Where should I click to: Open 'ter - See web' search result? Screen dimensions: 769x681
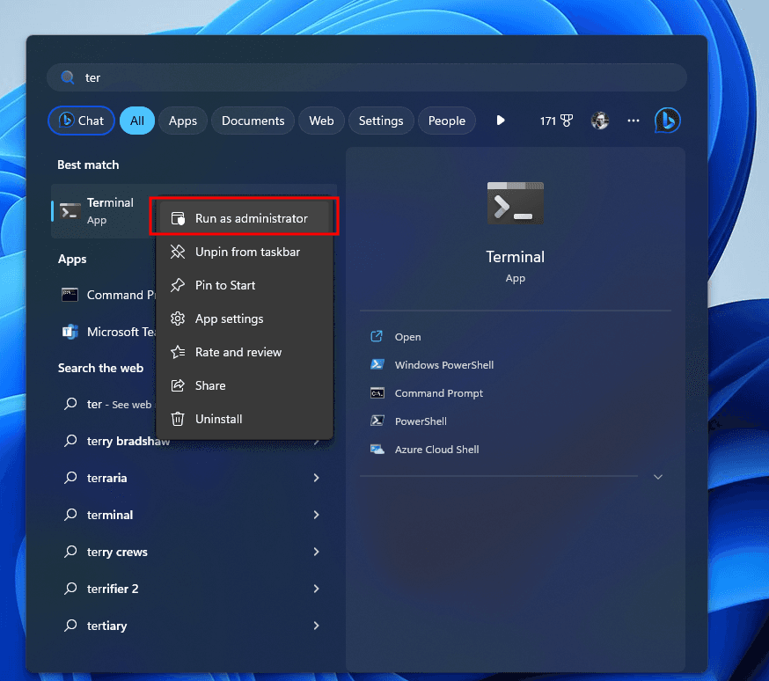point(107,405)
